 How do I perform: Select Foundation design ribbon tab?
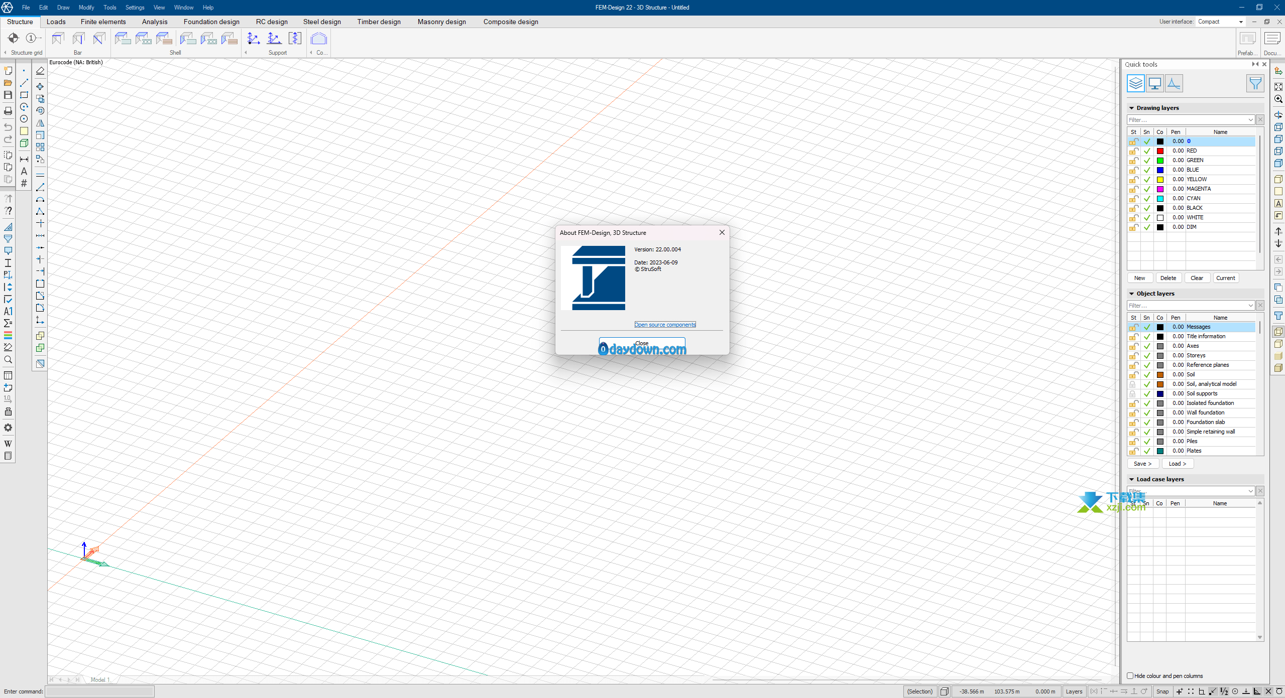[x=211, y=22]
